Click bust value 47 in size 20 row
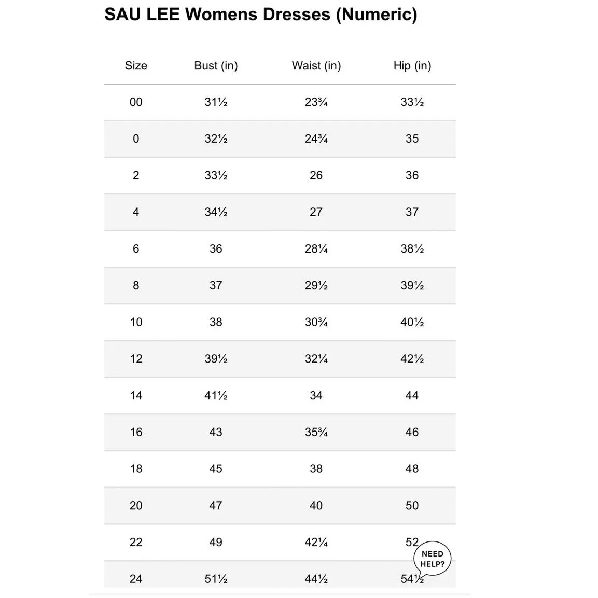598x598 pixels. click(x=216, y=506)
